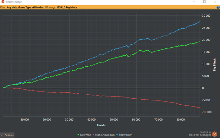Toggle the Net Won legend entry

84,135
